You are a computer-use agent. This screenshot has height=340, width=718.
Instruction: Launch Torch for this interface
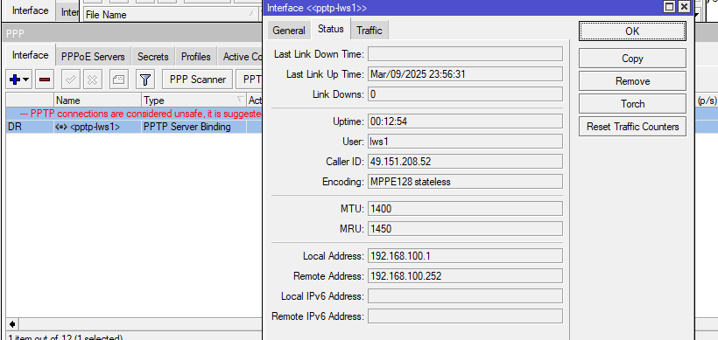click(x=632, y=104)
